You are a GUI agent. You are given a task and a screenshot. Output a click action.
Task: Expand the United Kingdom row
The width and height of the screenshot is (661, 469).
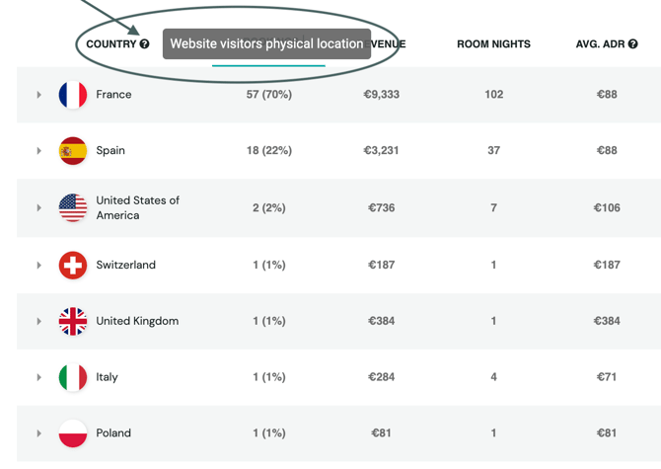[39, 321]
